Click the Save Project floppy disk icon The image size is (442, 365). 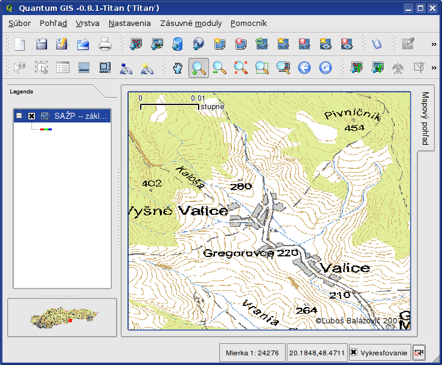click(41, 44)
